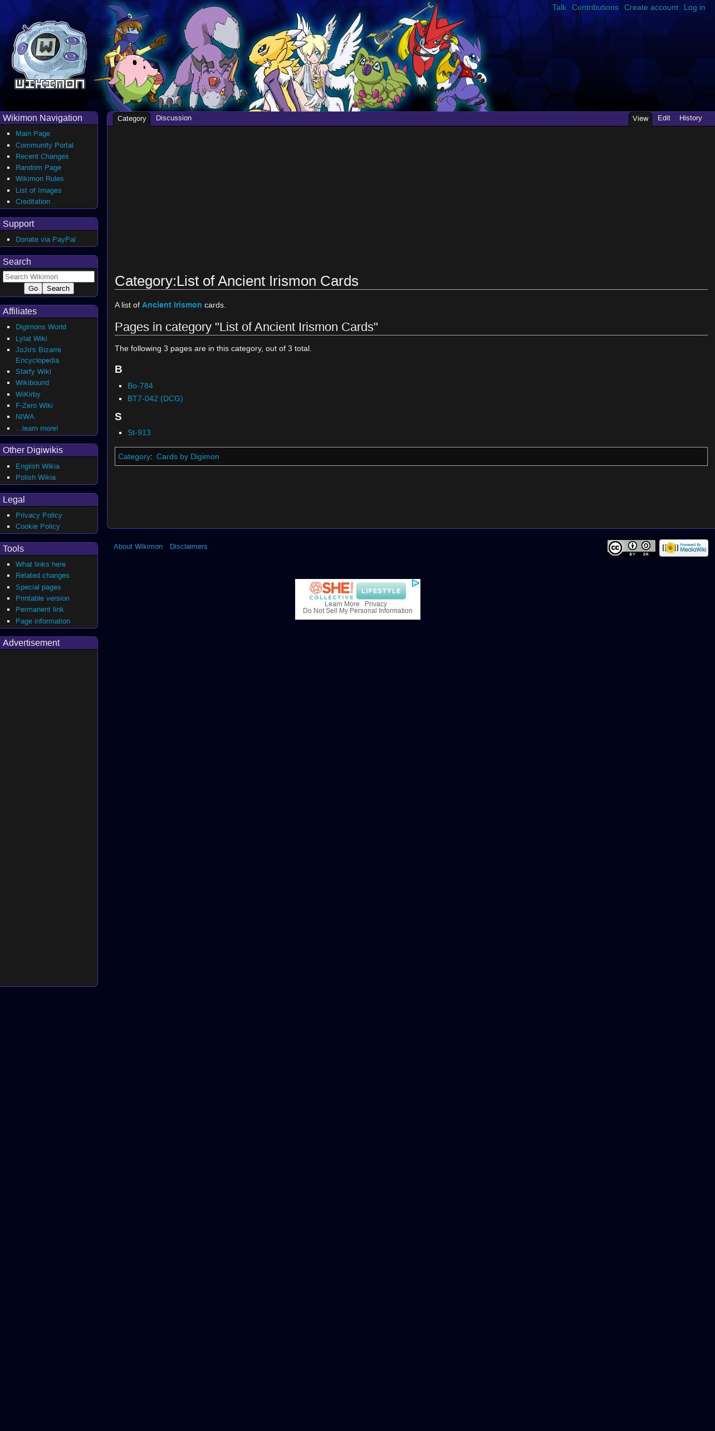The width and height of the screenshot is (715, 1431).
Task: Click Privacy in the ad
Action: (x=376, y=604)
